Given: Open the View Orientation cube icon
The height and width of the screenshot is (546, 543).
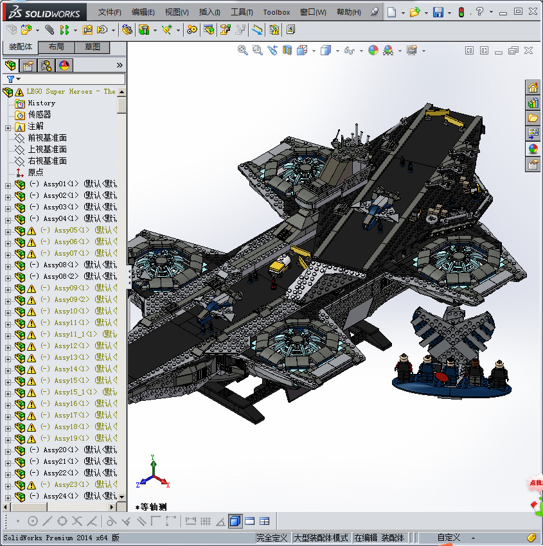Looking at the screenshot, I should point(302,51).
